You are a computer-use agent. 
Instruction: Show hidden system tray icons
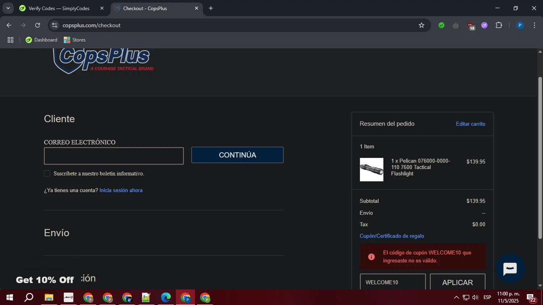(456, 297)
